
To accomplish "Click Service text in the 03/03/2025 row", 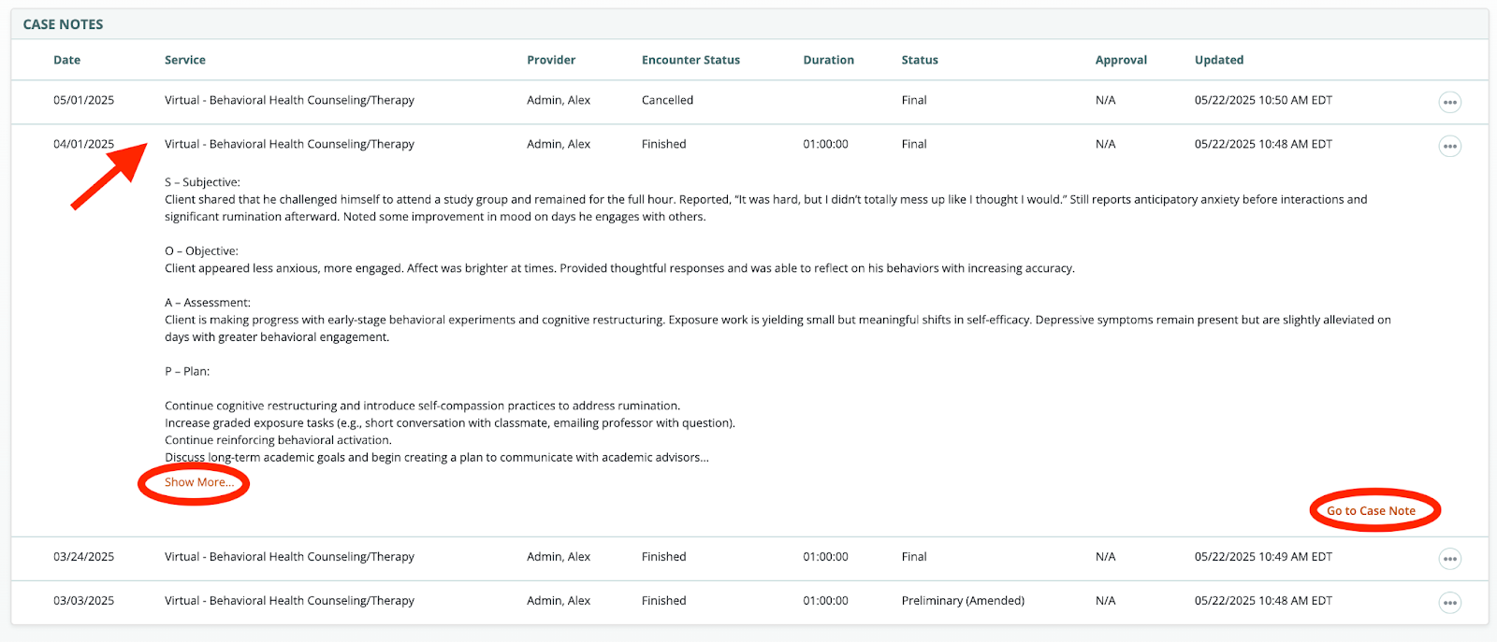I will click(289, 601).
